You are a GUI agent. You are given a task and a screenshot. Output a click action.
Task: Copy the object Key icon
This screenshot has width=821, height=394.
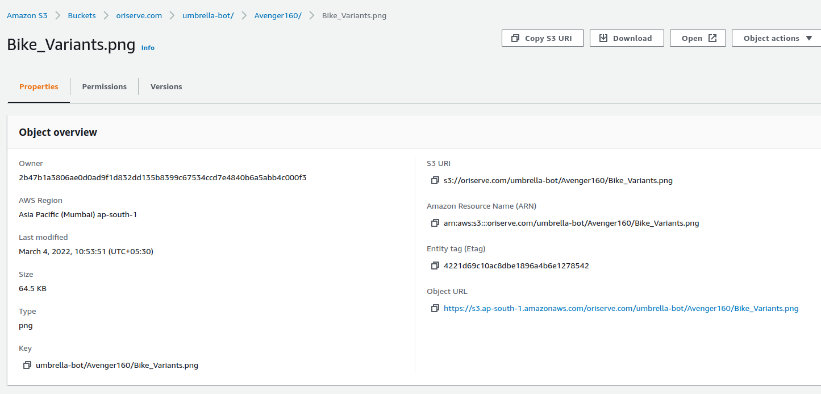(27, 366)
